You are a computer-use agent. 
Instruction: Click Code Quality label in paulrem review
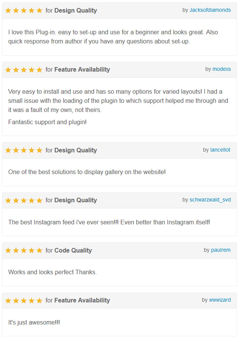click(73, 250)
